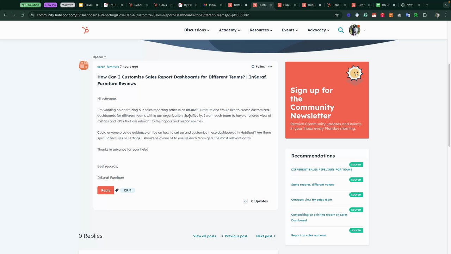This screenshot has height=254, width=451.
Task: Click View all posts
Action: tap(204, 236)
